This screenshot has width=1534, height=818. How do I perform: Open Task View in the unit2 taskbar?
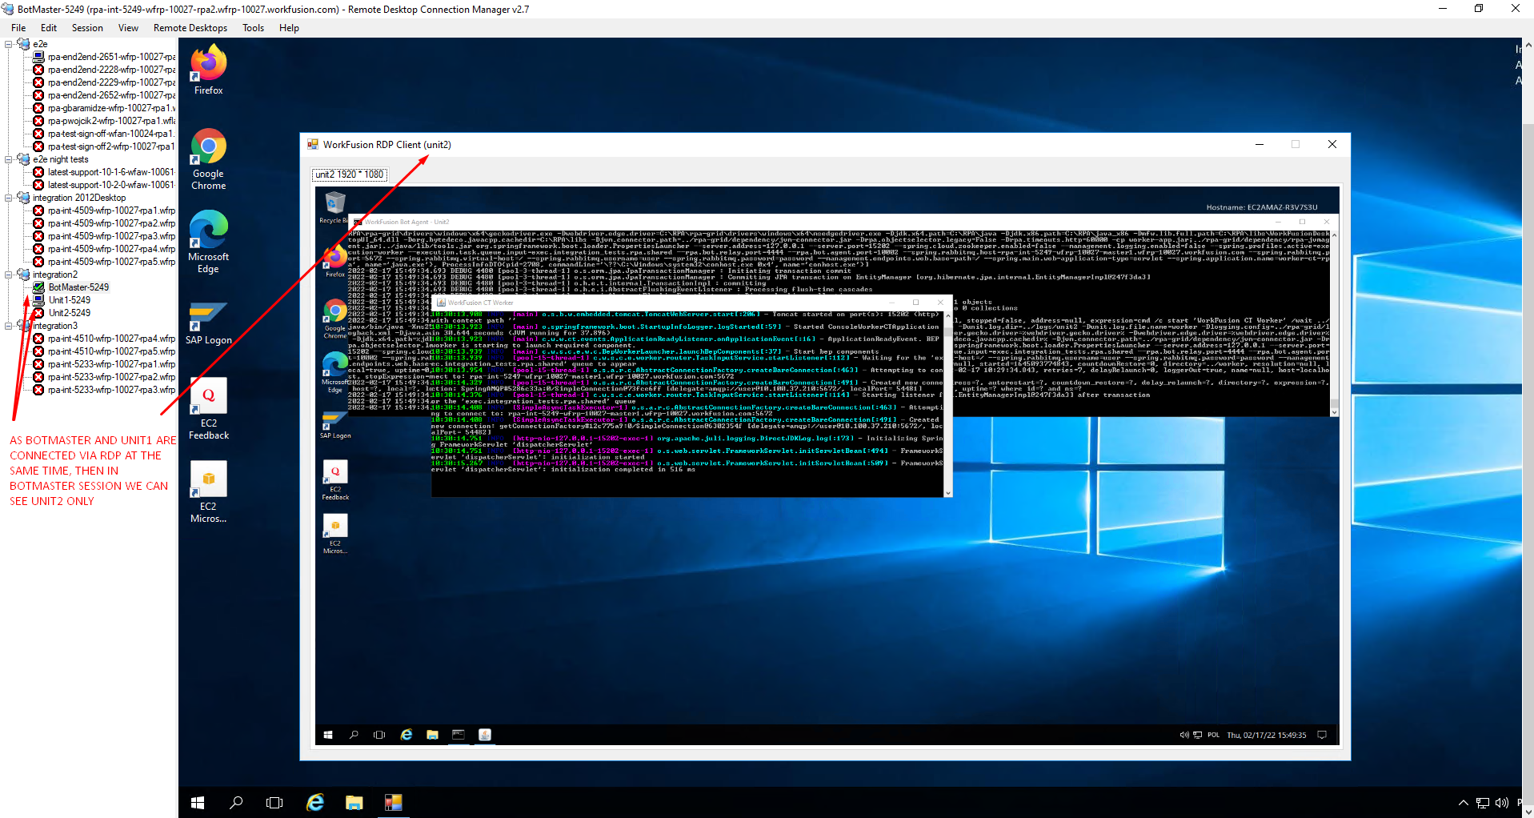[379, 735]
